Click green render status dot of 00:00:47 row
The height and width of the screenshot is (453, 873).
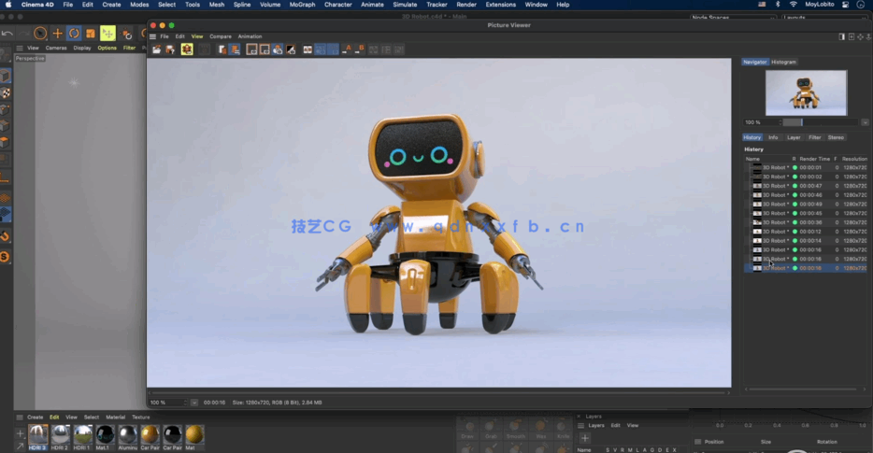[795, 186]
